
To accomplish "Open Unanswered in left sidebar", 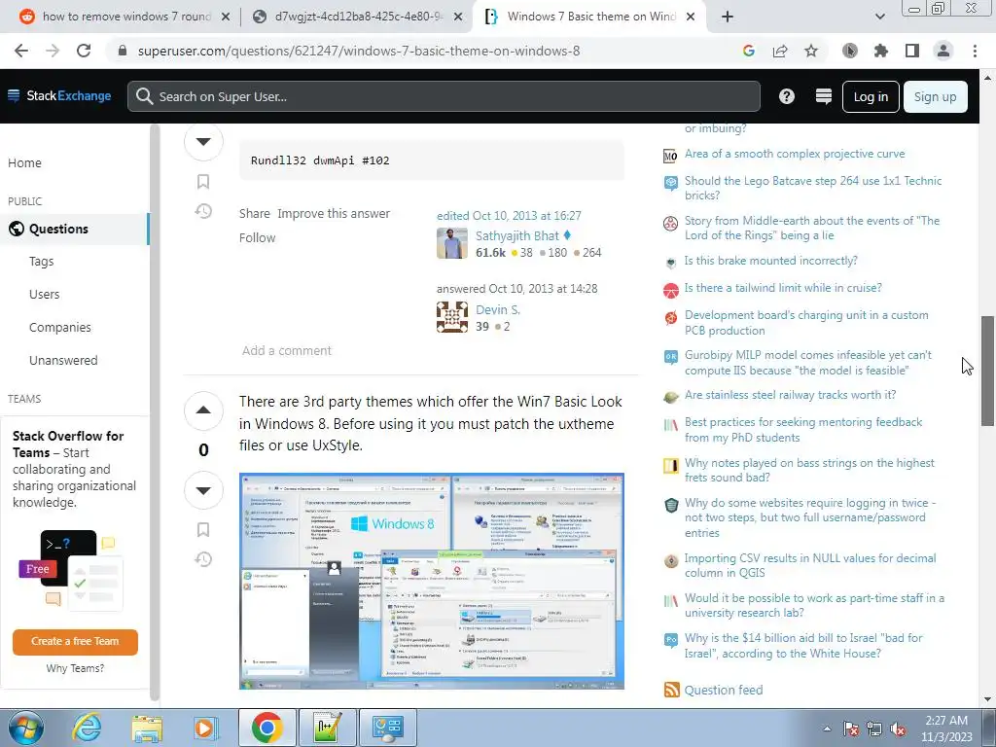I will [x=63, y=360].
